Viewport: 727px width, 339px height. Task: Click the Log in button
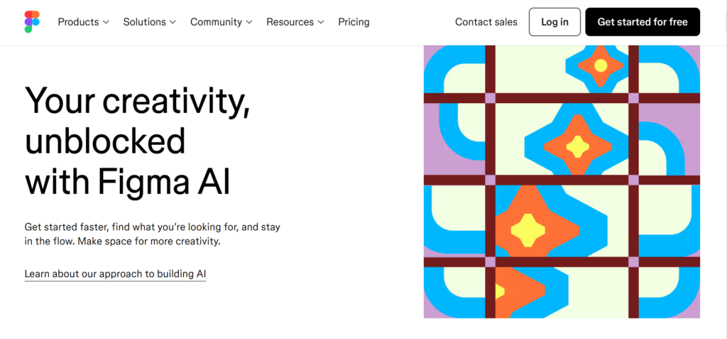[x=554, y=22]
